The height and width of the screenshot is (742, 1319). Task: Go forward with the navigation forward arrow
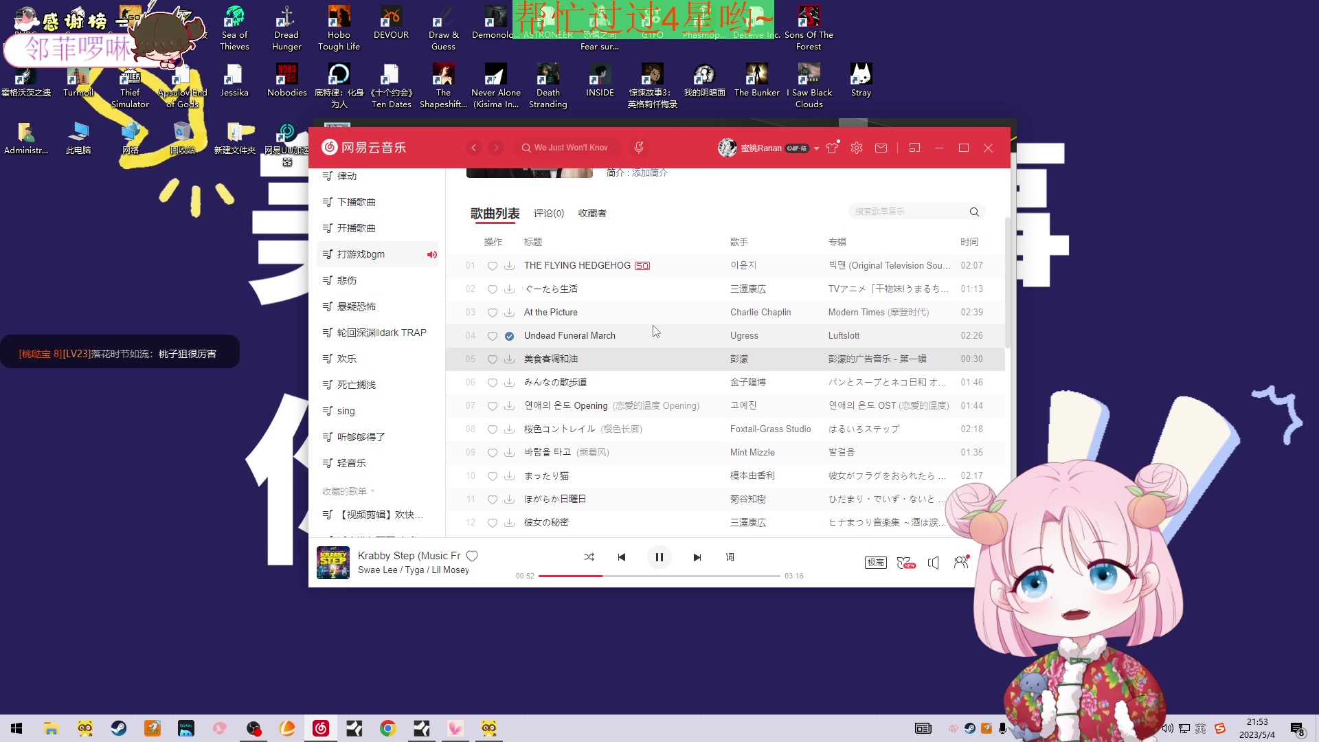tap(496, 148)
